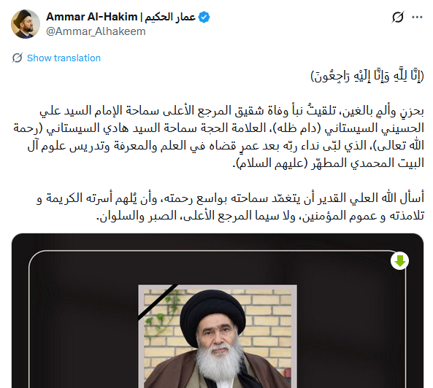Click the Grok icon beside Show translation
The width and height of the screenshot is (433, 388).
tap(18, 58)
